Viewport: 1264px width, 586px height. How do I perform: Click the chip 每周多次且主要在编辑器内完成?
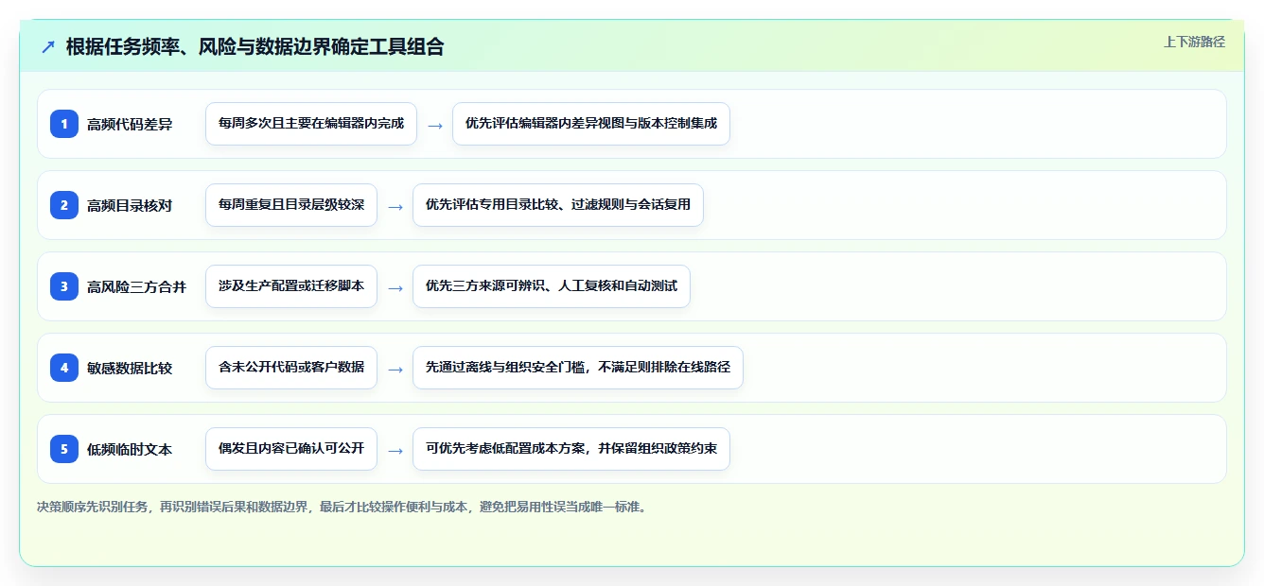[311, 124]
